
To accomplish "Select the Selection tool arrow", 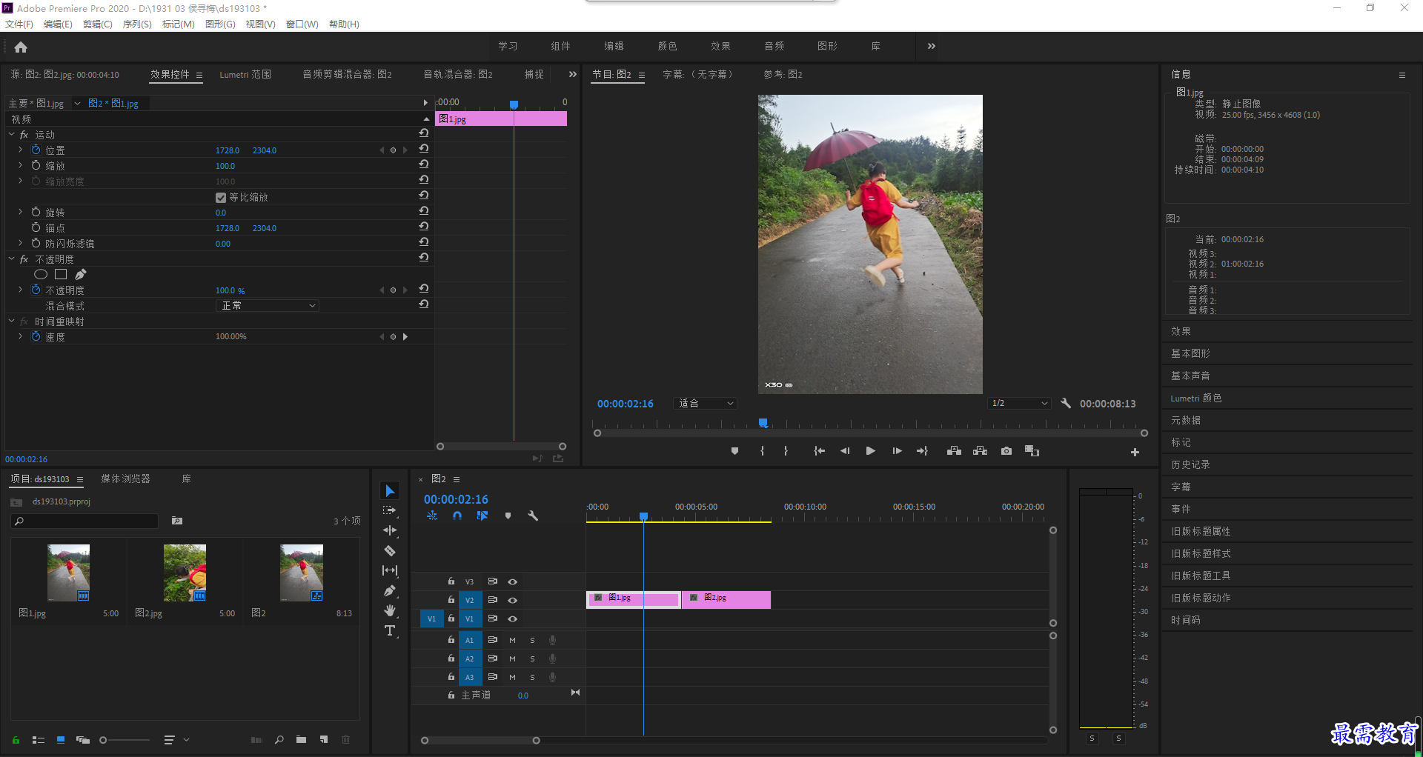I will [390, 490].
